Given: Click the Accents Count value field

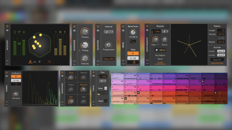Looking at the screenshot, I should click(221, 51).
